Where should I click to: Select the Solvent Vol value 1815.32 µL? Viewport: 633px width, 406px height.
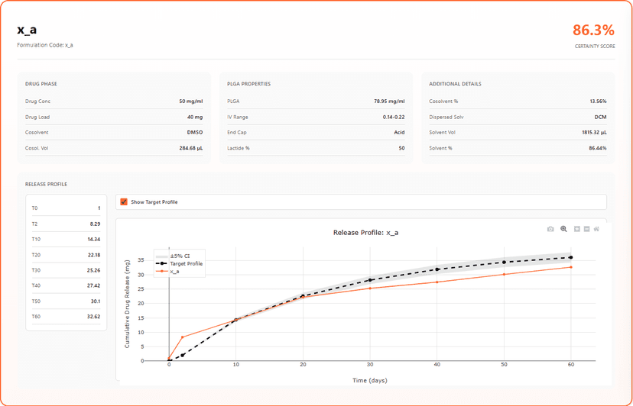594,132
